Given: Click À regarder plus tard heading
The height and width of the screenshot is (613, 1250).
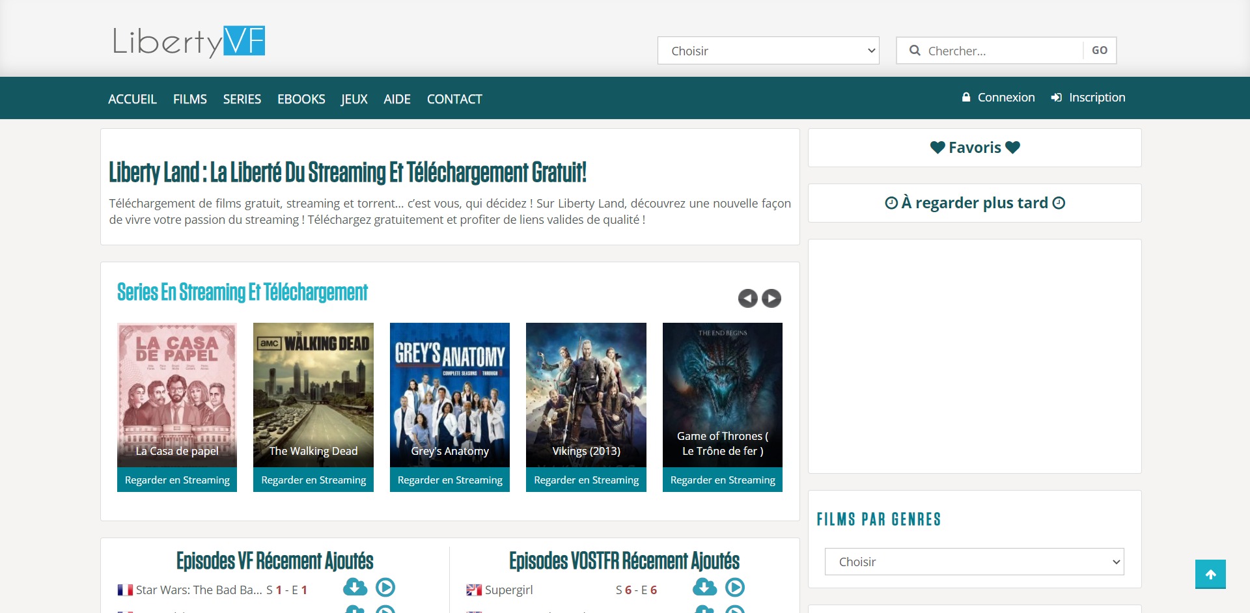Looking at the screenshot, I should (975, 203).
